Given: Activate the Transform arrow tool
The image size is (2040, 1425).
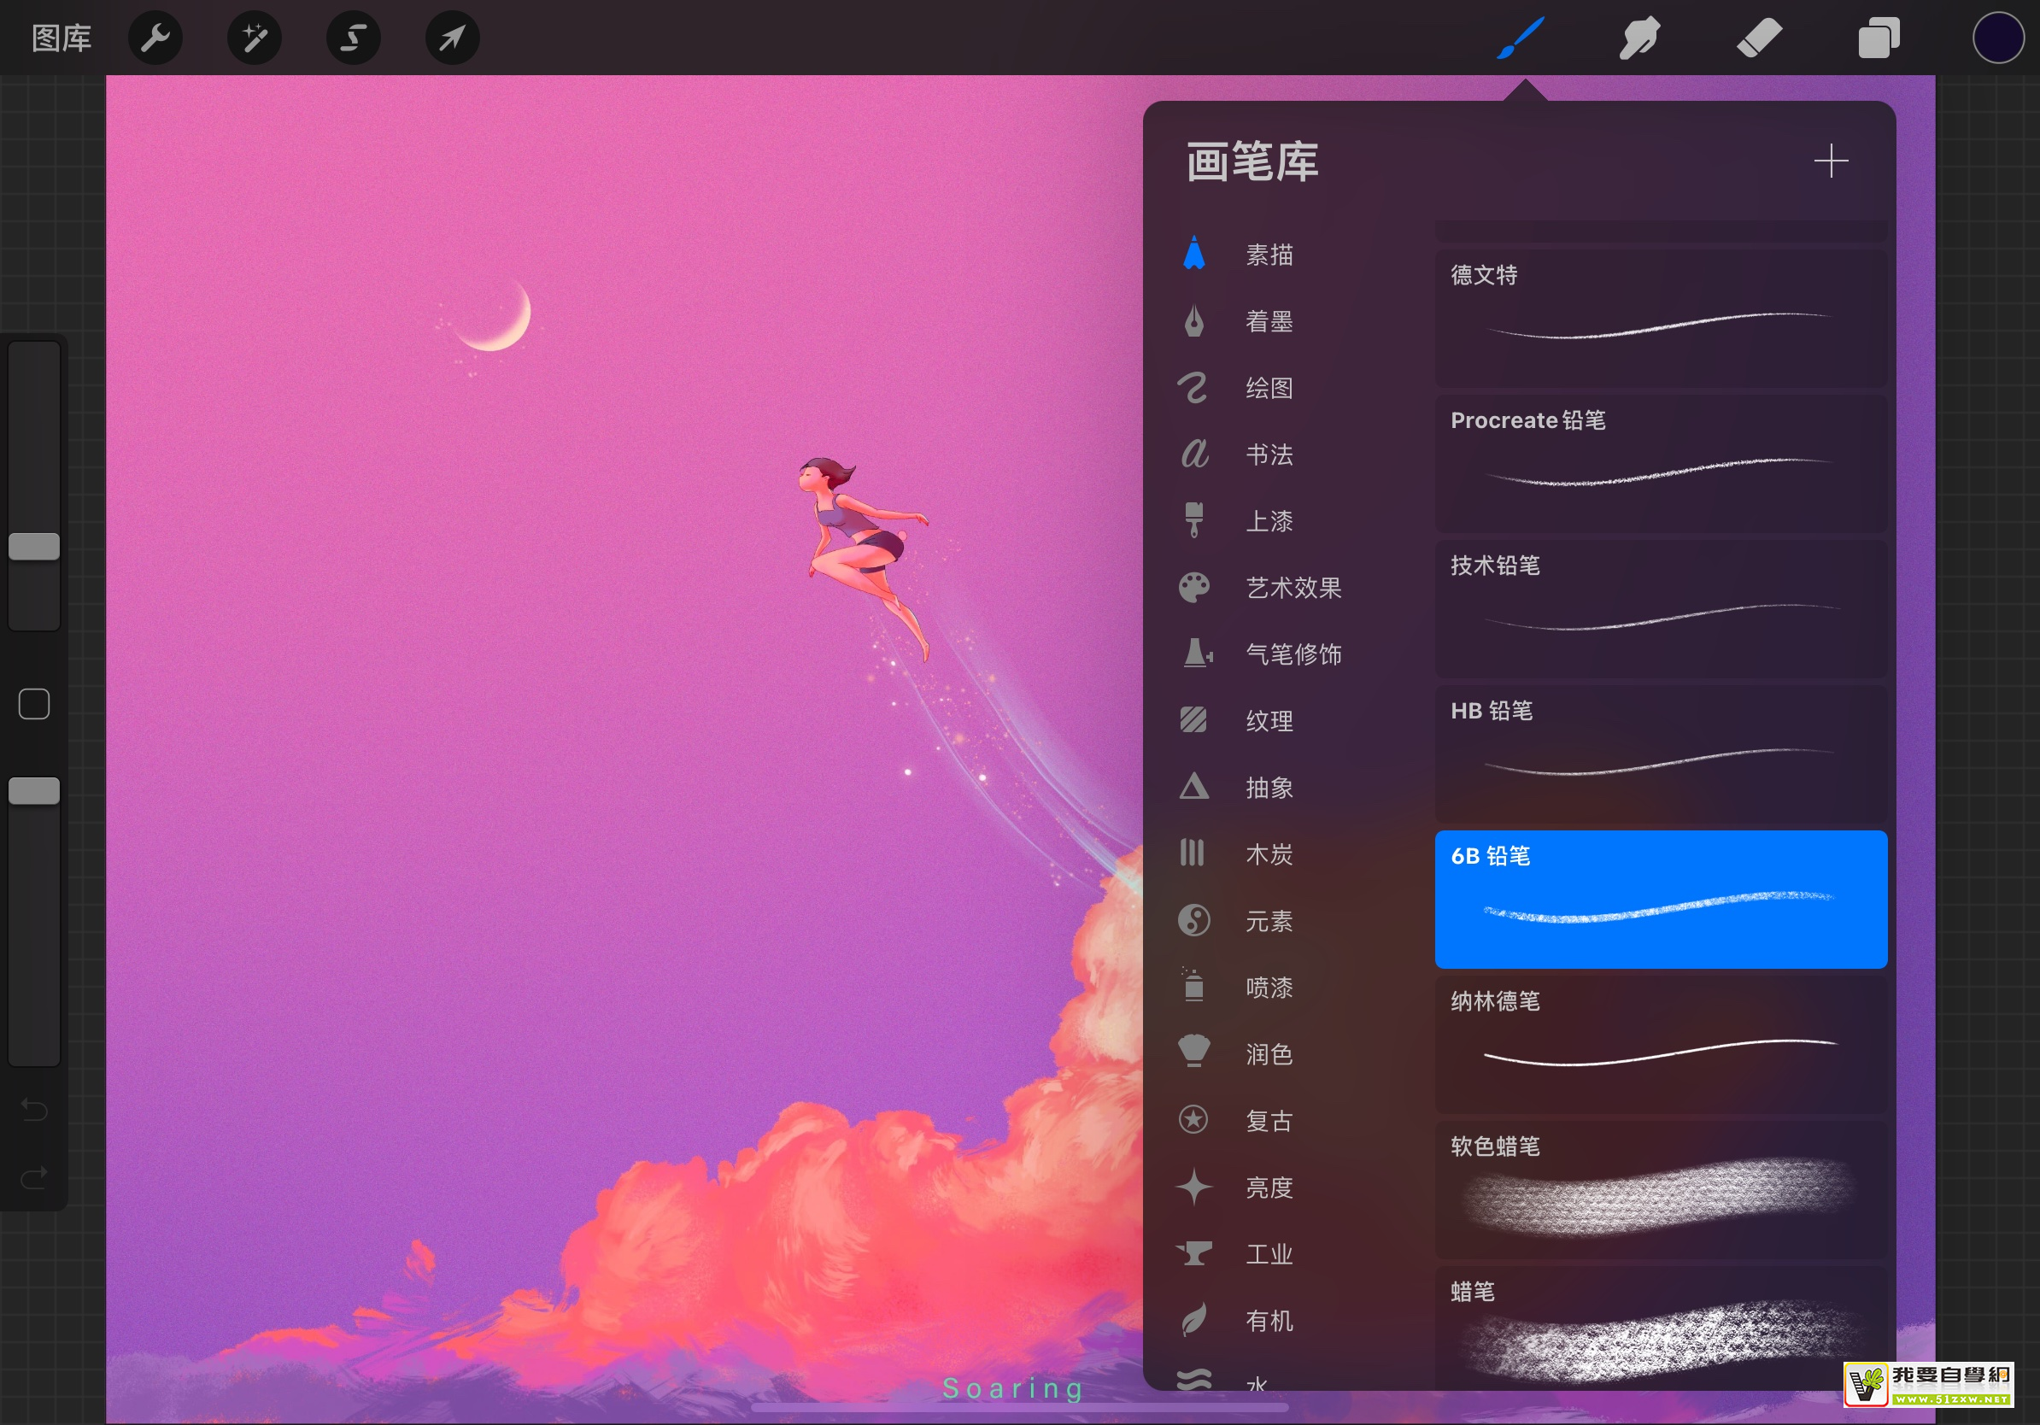Looking at the screenshot, I should (452, 38).
